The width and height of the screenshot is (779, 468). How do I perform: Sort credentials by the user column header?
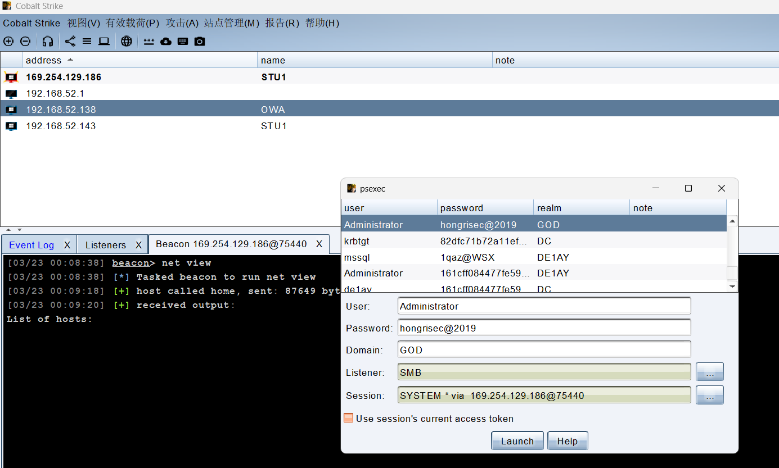click(x=389, y=208)
